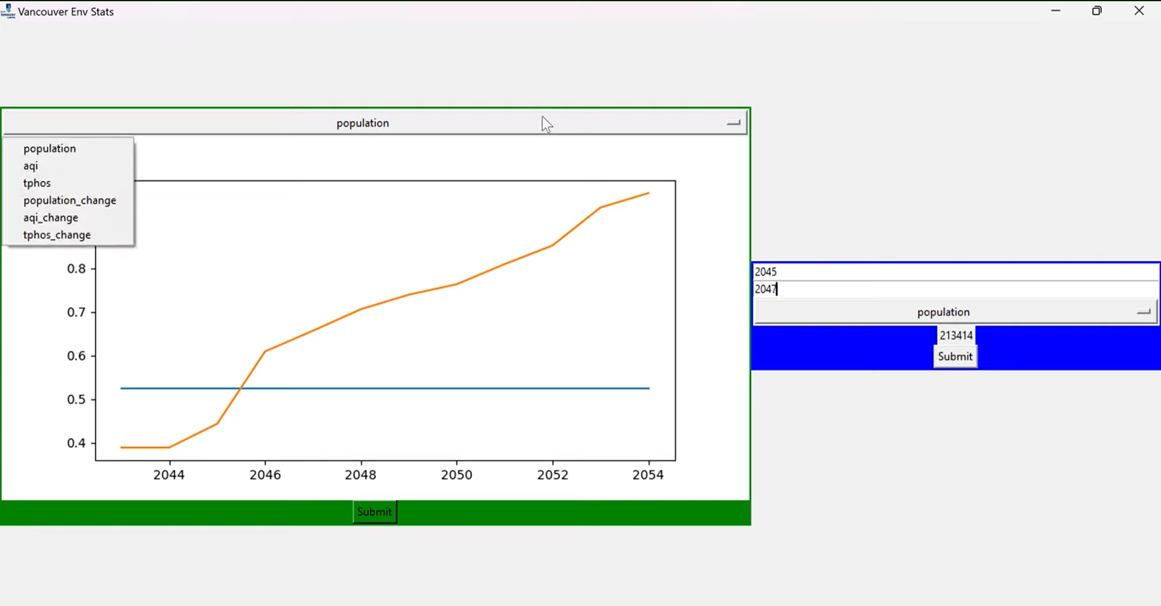Focus the start year field showing 2045
This screenshot has width=1161, height=606.
tap(956, 272)
